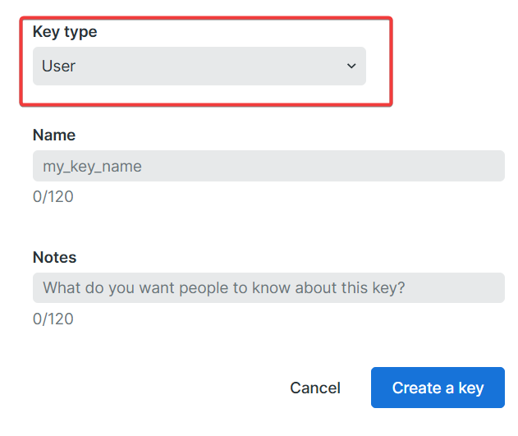The image size is (518, 436).
Task: Select the "User" value in Key type
Action: [59, 67]
